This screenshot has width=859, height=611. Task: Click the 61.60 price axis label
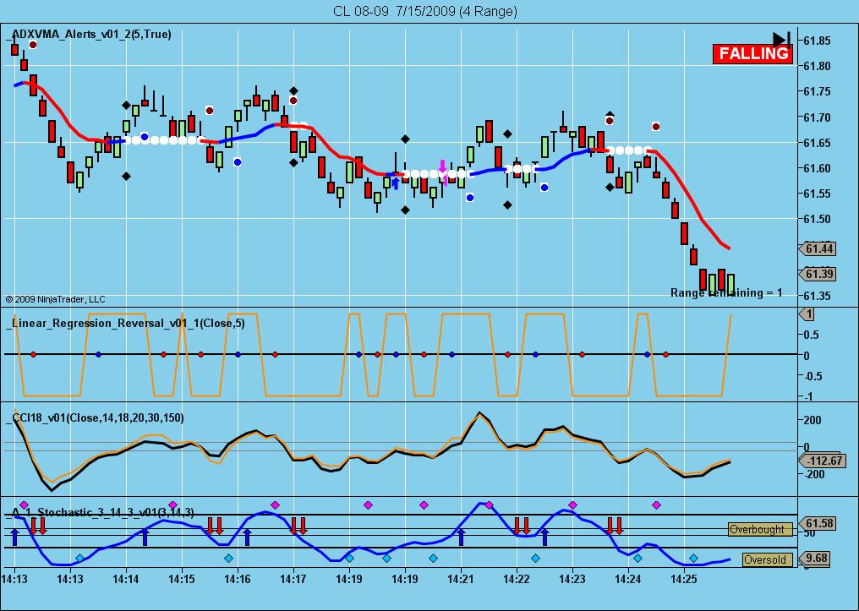click(817, 168)
